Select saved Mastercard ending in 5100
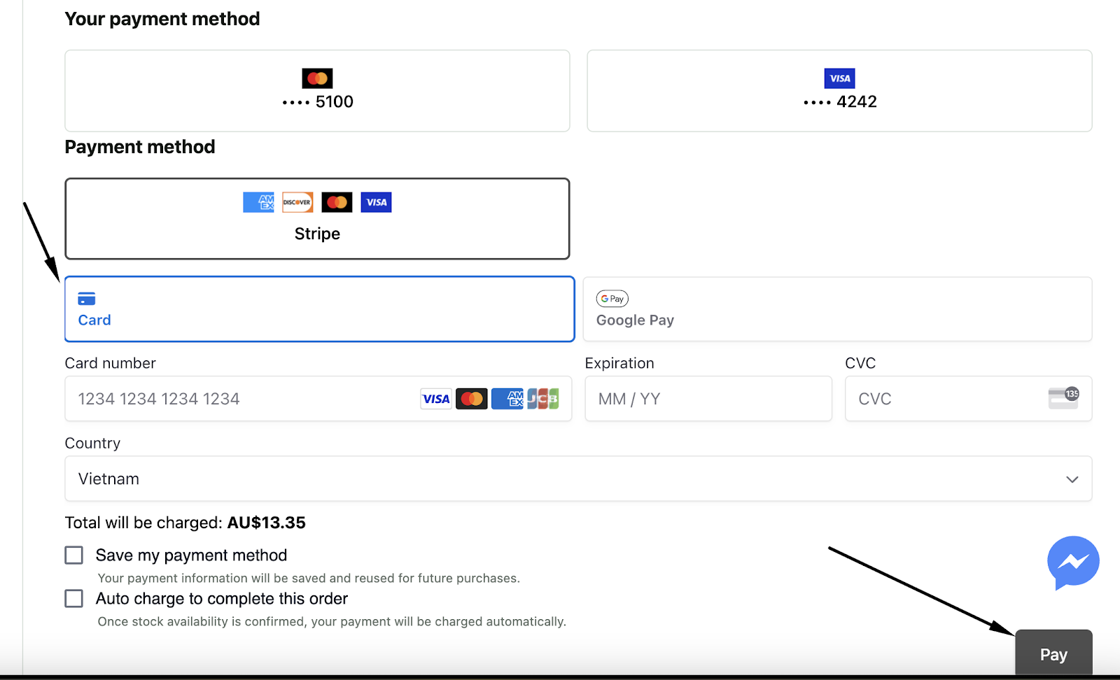The width and height of the screenshot is (1120, 680). tap(317, 91)
